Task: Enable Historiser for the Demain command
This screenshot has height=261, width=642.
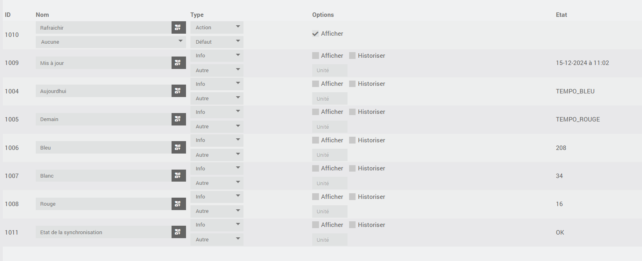Action: [x=352, y=112]
